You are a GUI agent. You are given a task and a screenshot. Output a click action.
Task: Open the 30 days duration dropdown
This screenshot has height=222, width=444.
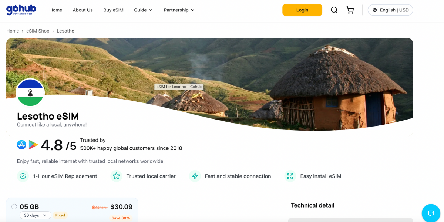[35, 215]
